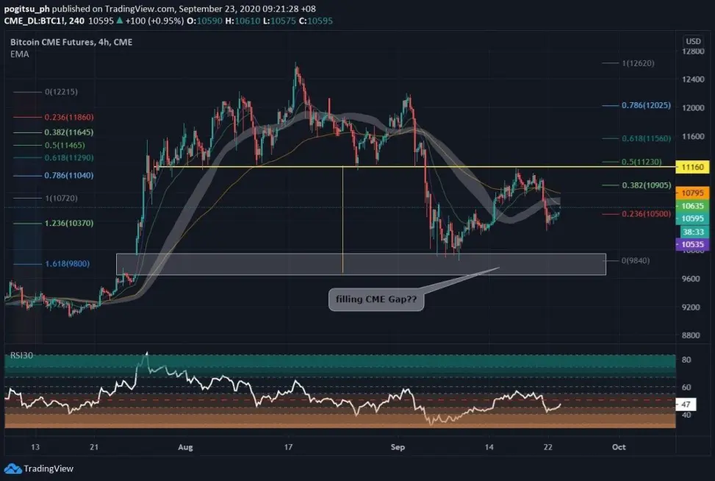This screenshot has height=481, width=715.
Task: Select the 0.382(11645) Fibonacci label
Action: [69, 132]
